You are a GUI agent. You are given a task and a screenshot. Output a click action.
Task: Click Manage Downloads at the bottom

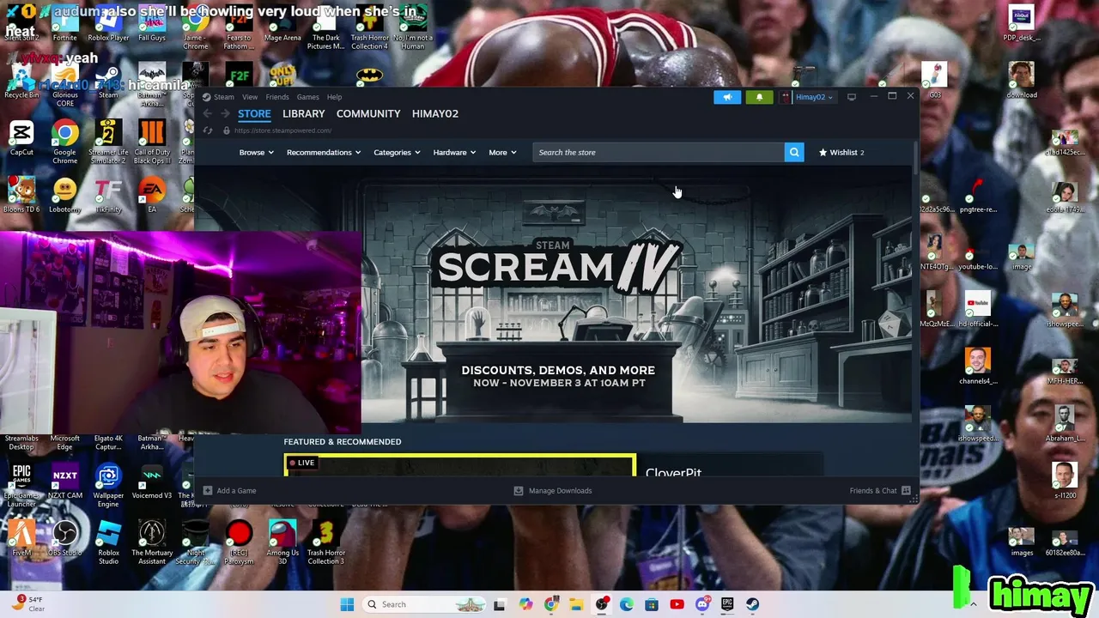[x=553, y=490]
